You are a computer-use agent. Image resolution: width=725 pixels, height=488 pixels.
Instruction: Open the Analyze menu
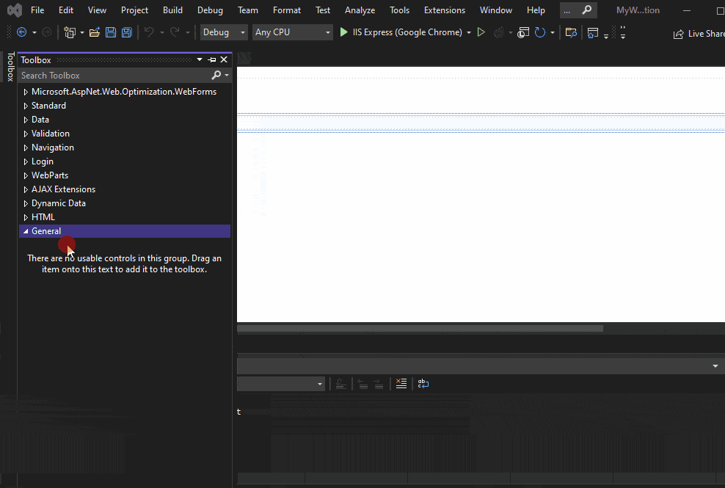(360, 10)
